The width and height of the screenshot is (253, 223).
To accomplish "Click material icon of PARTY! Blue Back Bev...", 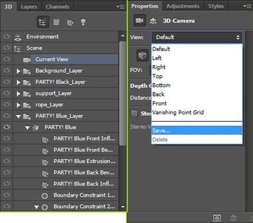I will coord(45,173).
